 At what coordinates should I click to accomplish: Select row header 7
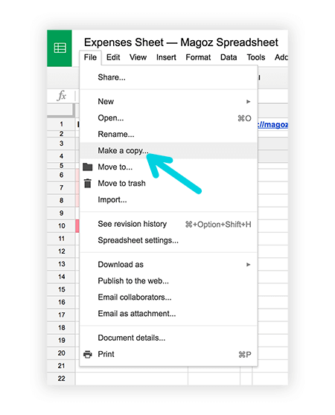(x=61, y=187)
